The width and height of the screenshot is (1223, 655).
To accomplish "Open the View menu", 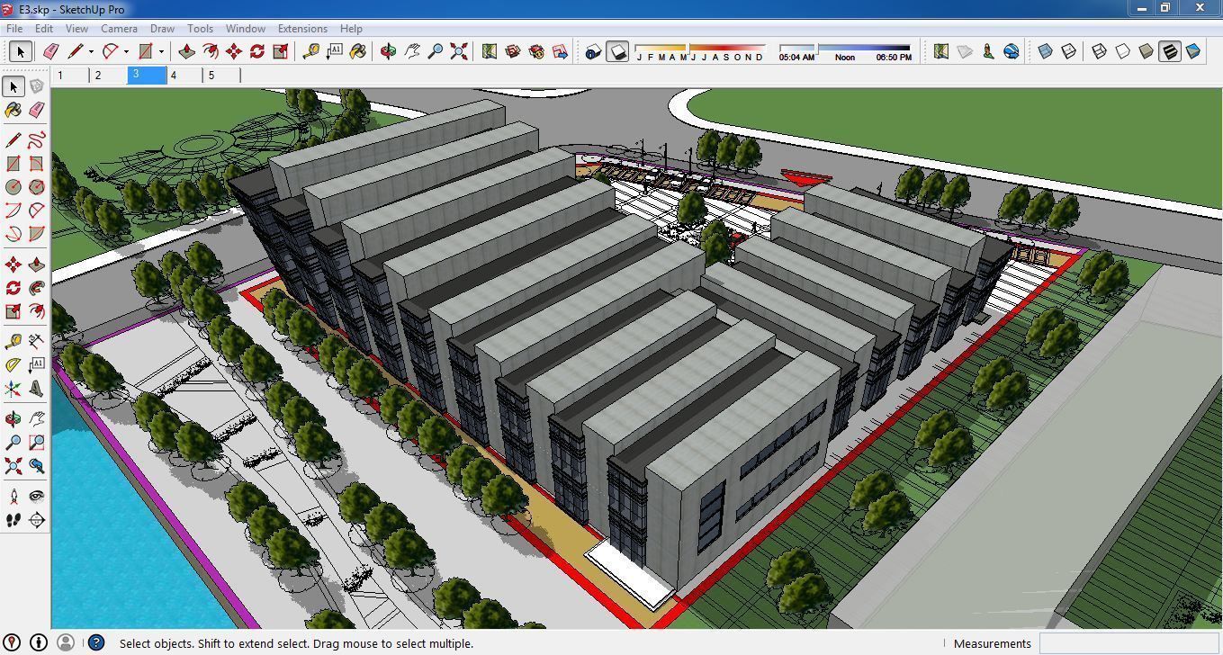I will point(76,29).
